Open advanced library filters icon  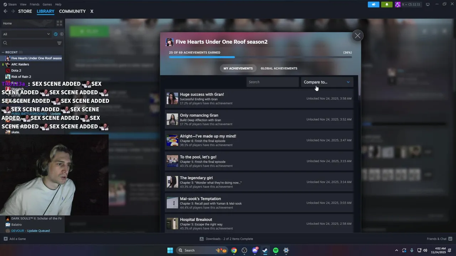pyautogui.click(x=59, y=43)
